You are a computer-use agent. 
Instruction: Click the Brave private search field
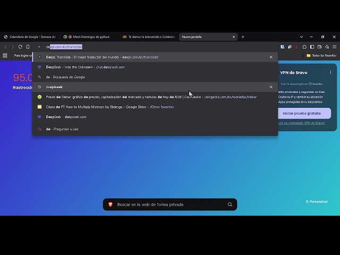(170, 205)
